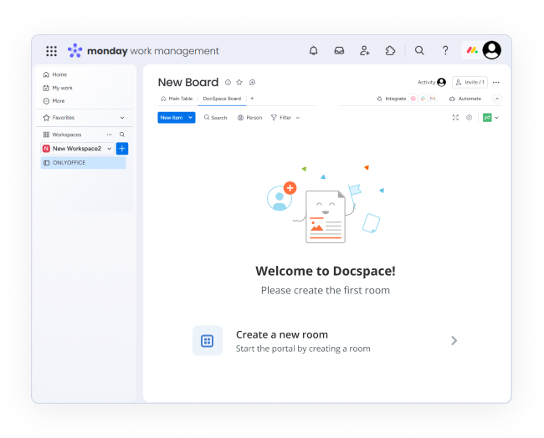Image resolution: width=544 pixels, height=438 pixels.
Task: Open the inbox tray icon
Action: point(339,51)
